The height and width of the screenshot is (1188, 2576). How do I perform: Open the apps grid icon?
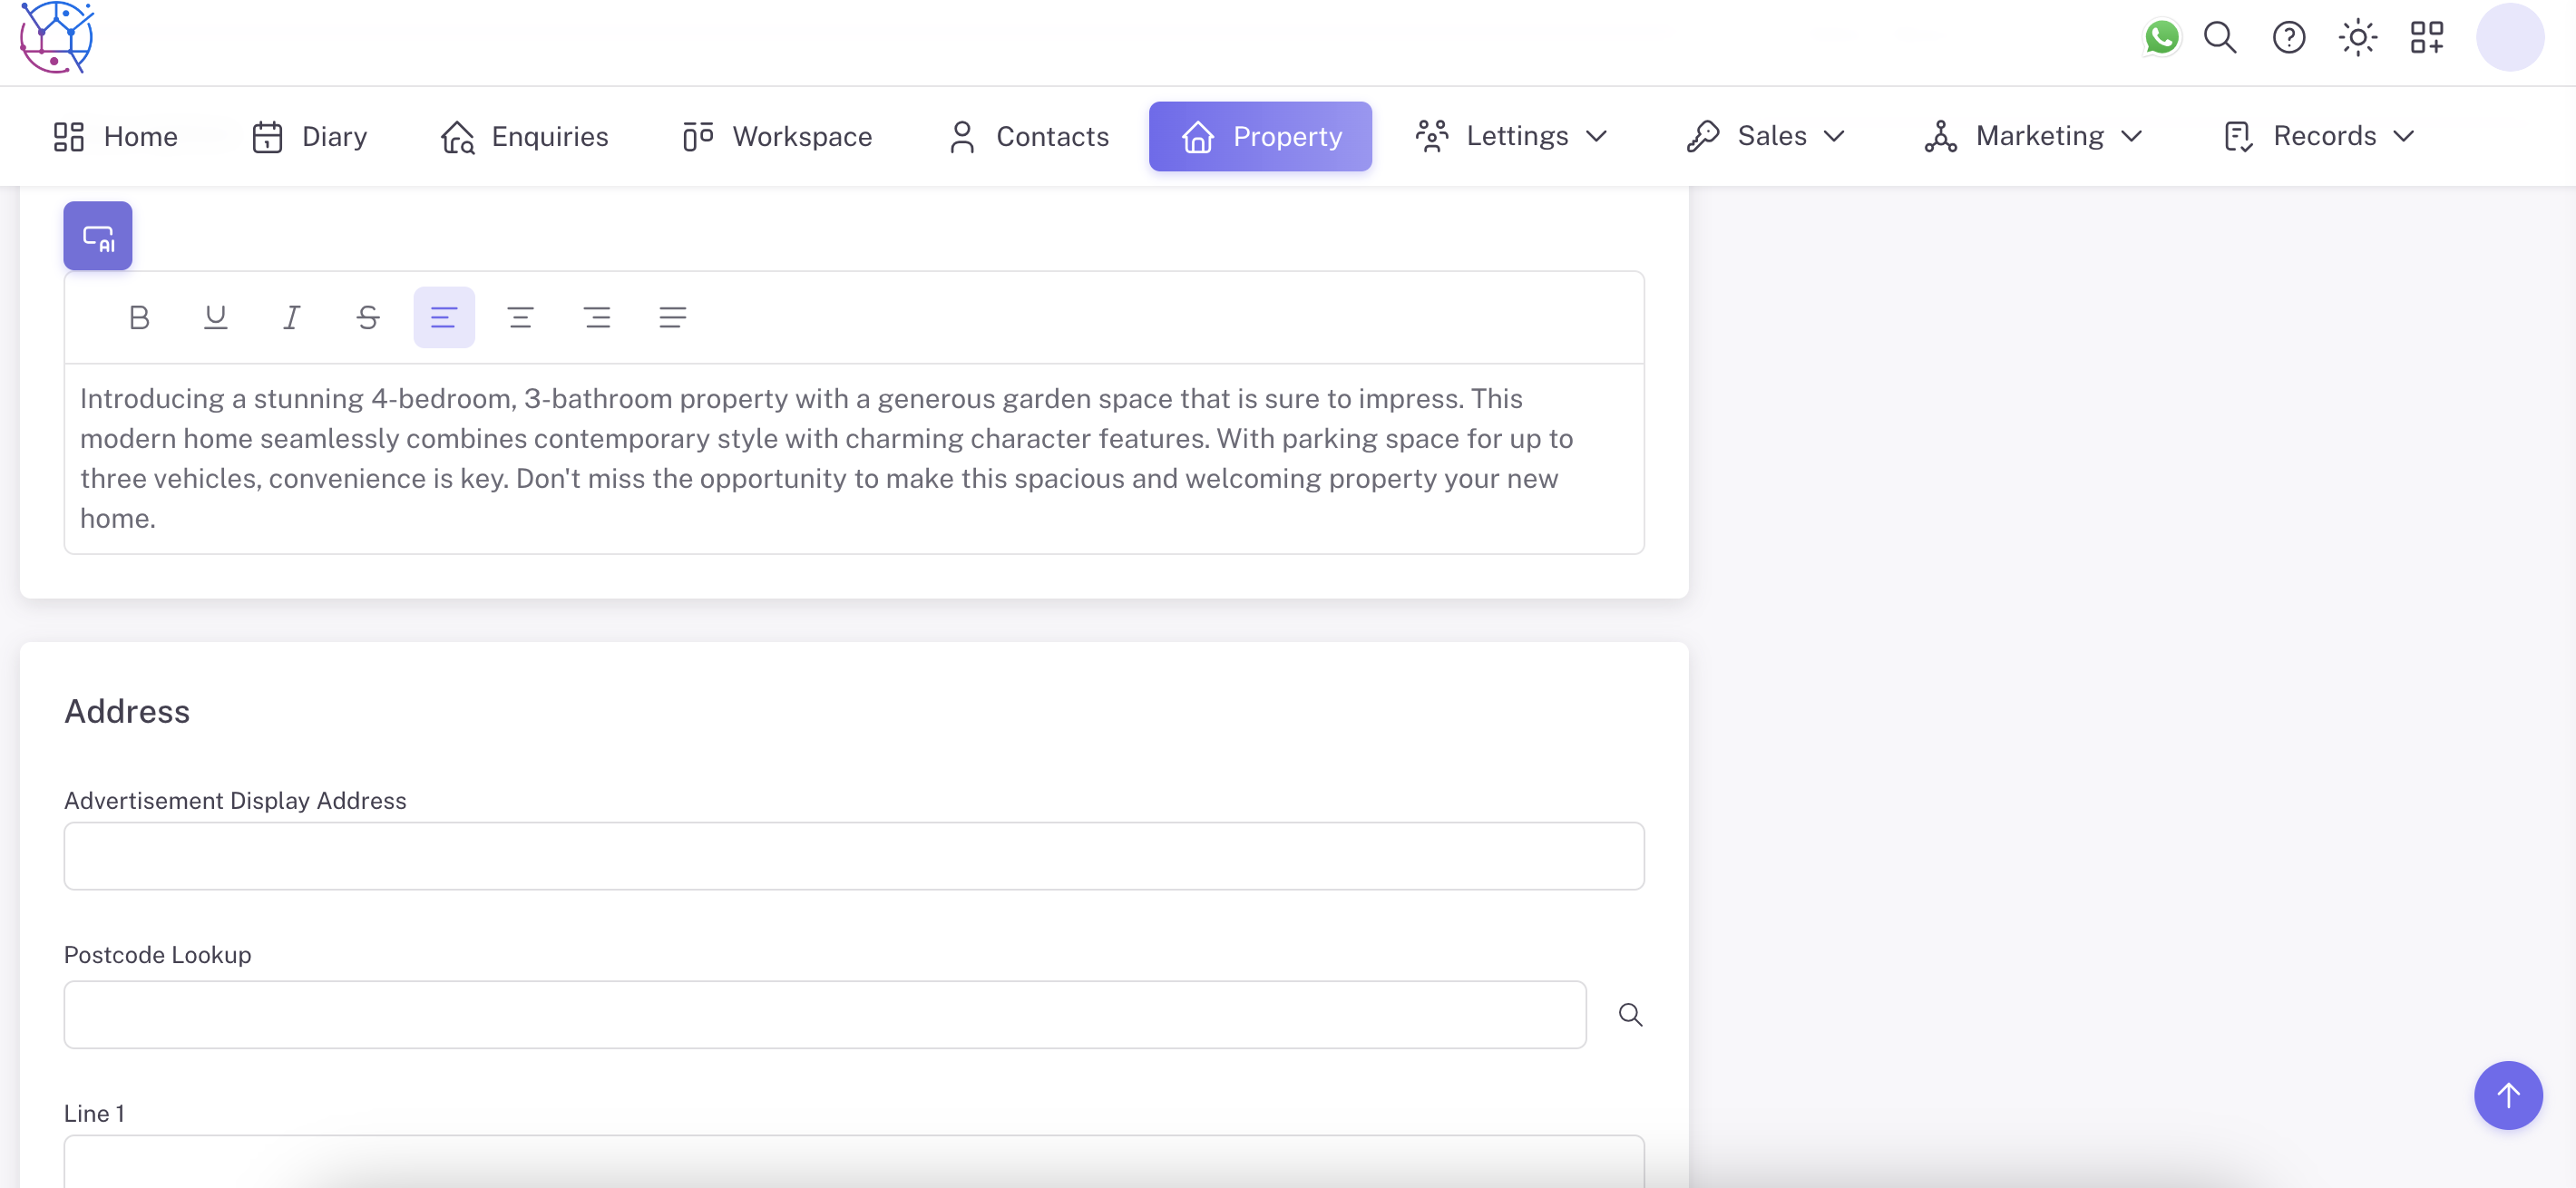point(2426,37)
